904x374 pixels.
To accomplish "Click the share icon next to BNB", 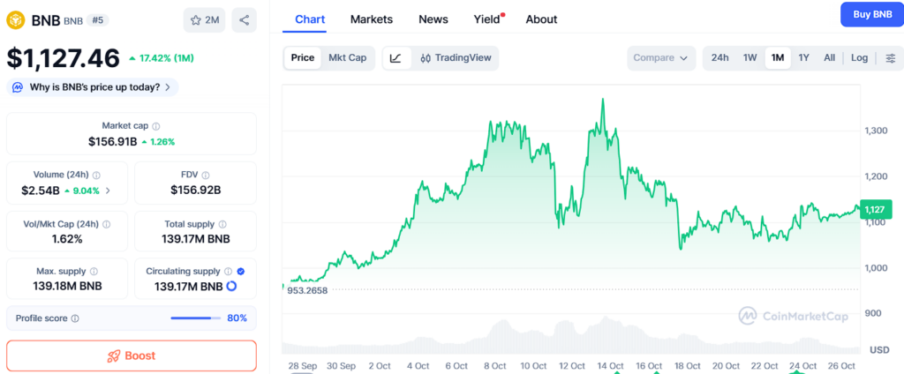I will [x=245, y=19].
